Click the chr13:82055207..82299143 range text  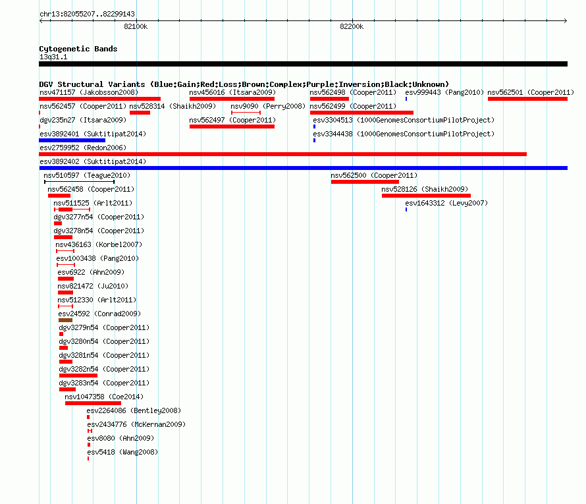pos(87,14)
